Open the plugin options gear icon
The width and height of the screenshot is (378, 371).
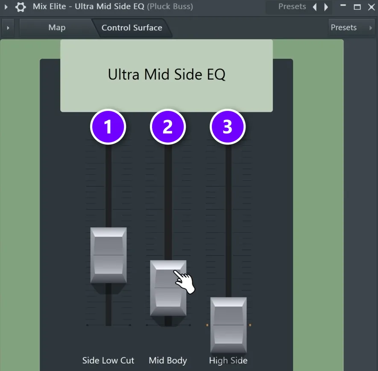pyautogui.click(x=21, y=7)
